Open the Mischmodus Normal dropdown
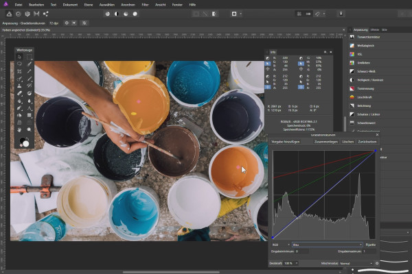 (356, 263)
